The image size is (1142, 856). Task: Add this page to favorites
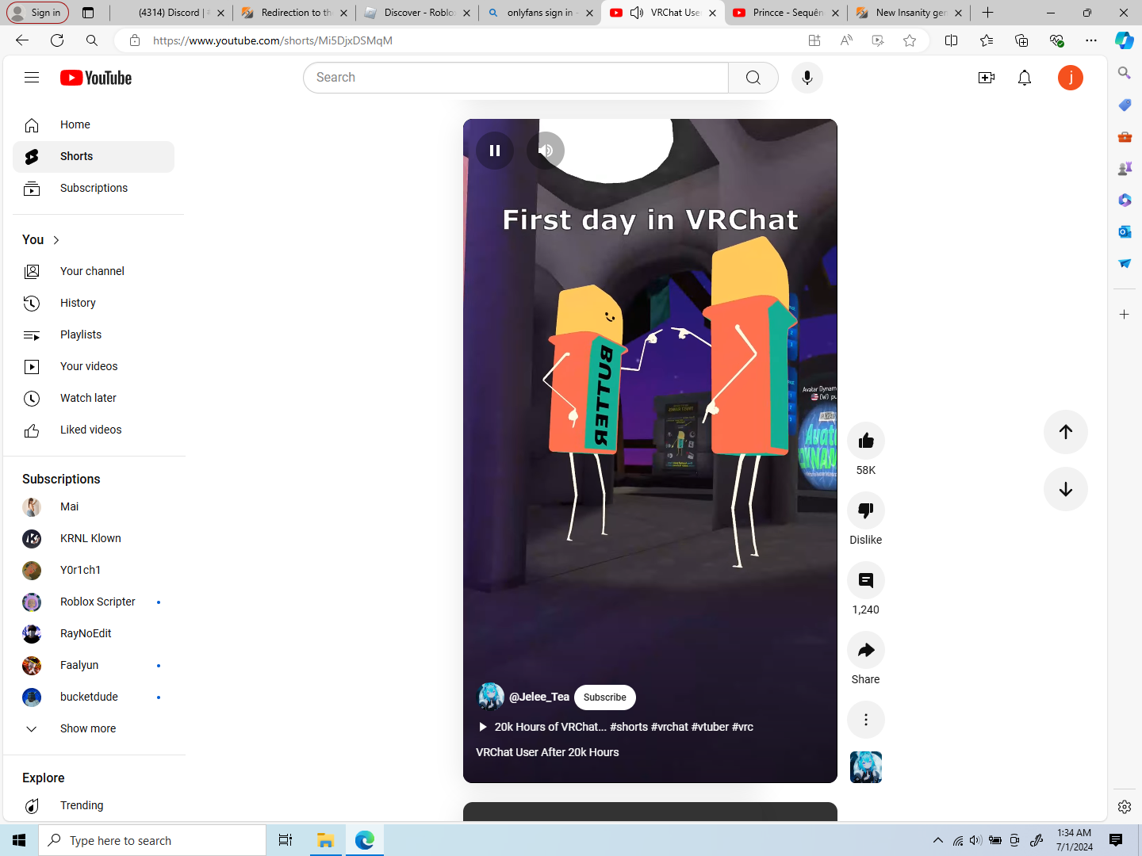(910, 40)
